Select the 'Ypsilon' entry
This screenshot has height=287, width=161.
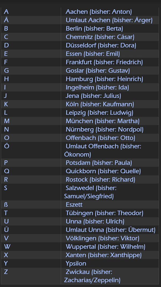pos(76,263)
